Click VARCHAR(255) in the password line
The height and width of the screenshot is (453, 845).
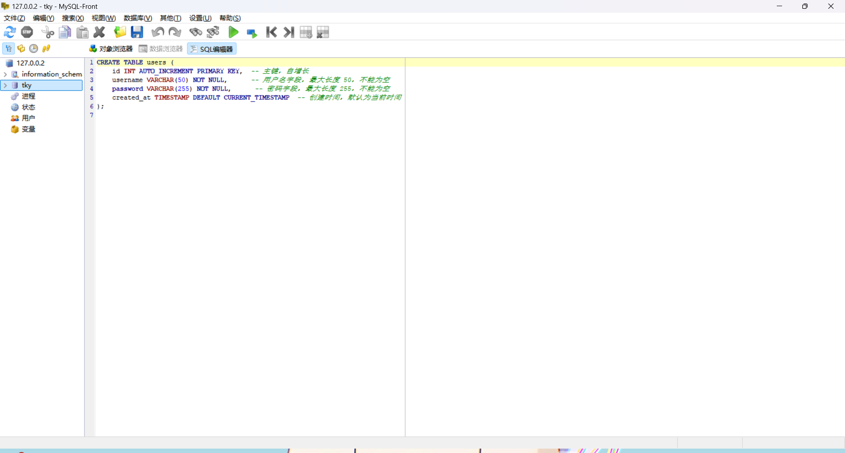click(169, 89)
